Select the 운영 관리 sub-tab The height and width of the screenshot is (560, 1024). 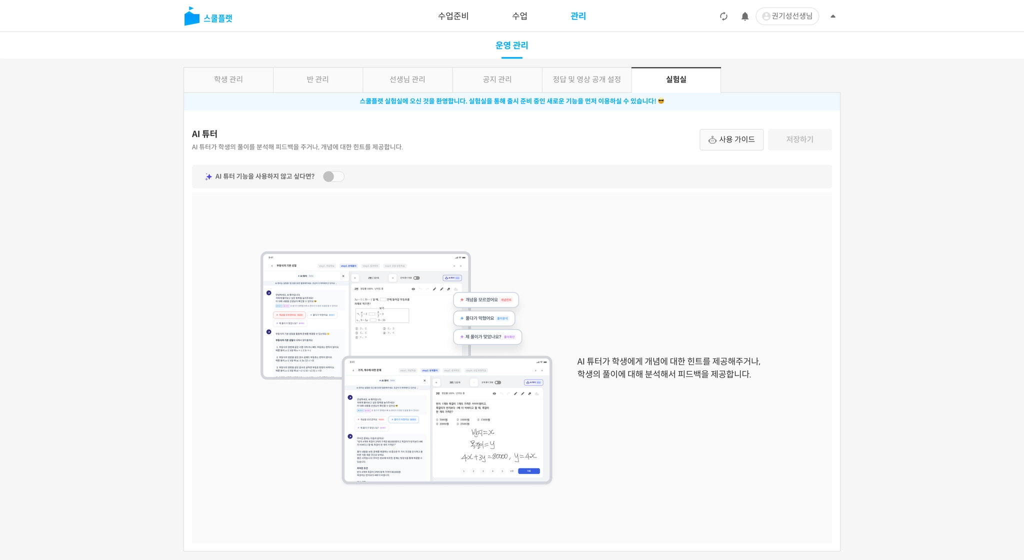tap(511, 45)
